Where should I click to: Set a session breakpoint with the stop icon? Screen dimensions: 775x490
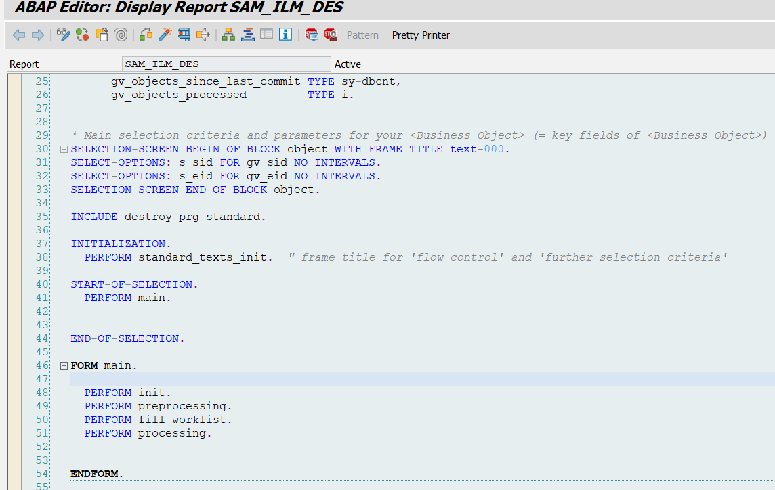[312, 35]
